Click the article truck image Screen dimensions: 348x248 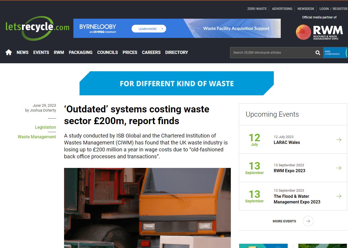pyautogui.click(x=147, y=208)
